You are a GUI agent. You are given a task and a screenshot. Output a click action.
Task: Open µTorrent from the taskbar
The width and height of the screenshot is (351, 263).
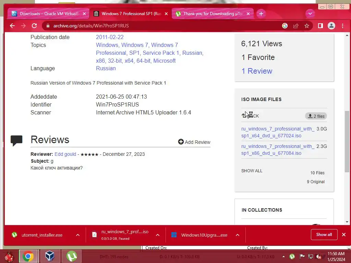point(71,256)
